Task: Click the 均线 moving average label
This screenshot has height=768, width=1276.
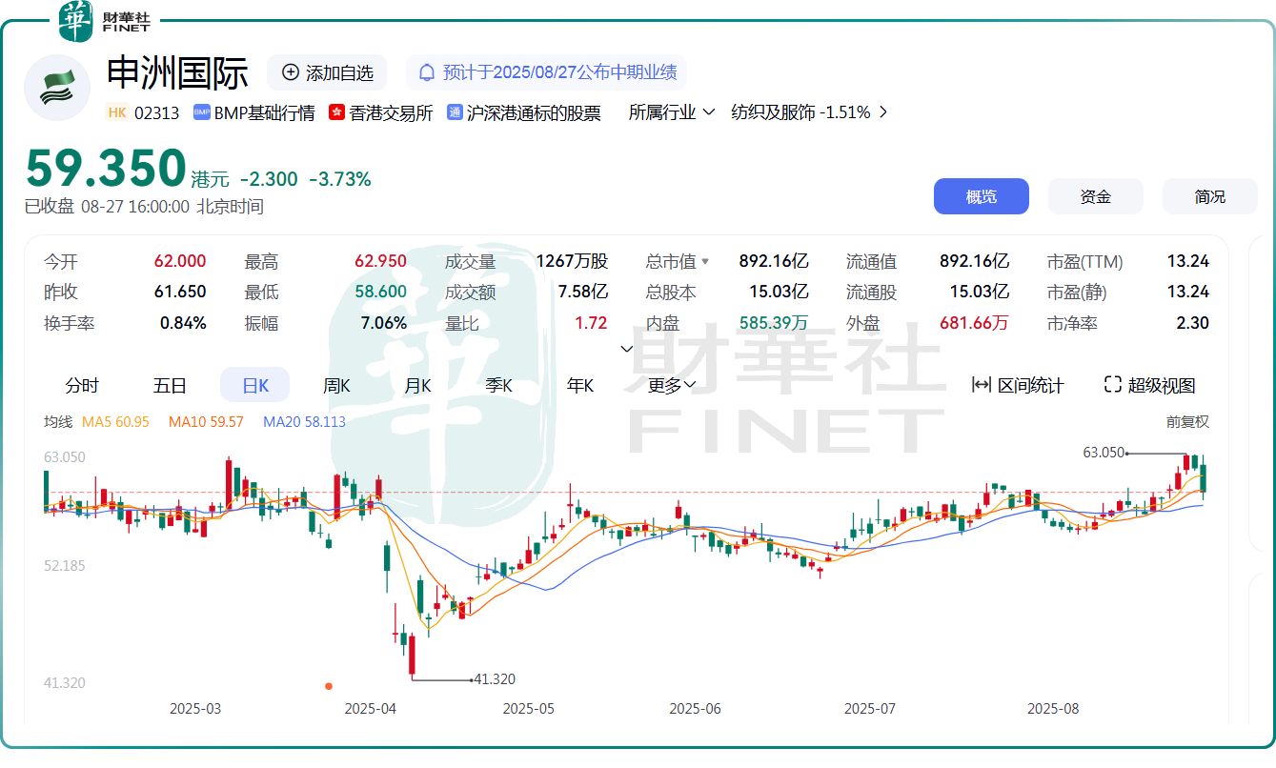Action: pyautogui.click(x=58, y=421)
